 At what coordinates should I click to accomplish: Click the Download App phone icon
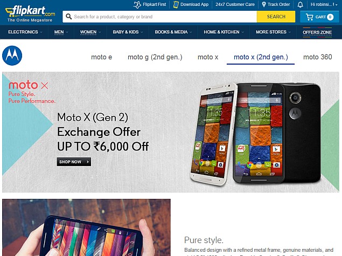point(176,5)
